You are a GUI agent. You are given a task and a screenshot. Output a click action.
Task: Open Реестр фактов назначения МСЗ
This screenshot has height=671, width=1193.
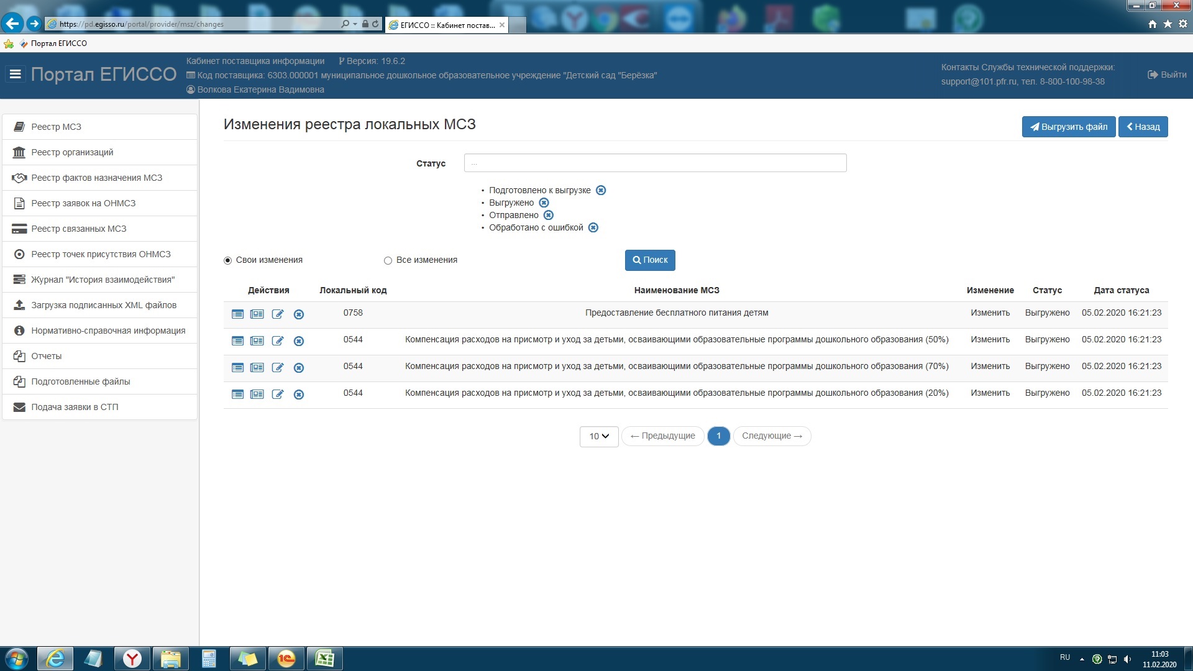(x=100, y=178)
